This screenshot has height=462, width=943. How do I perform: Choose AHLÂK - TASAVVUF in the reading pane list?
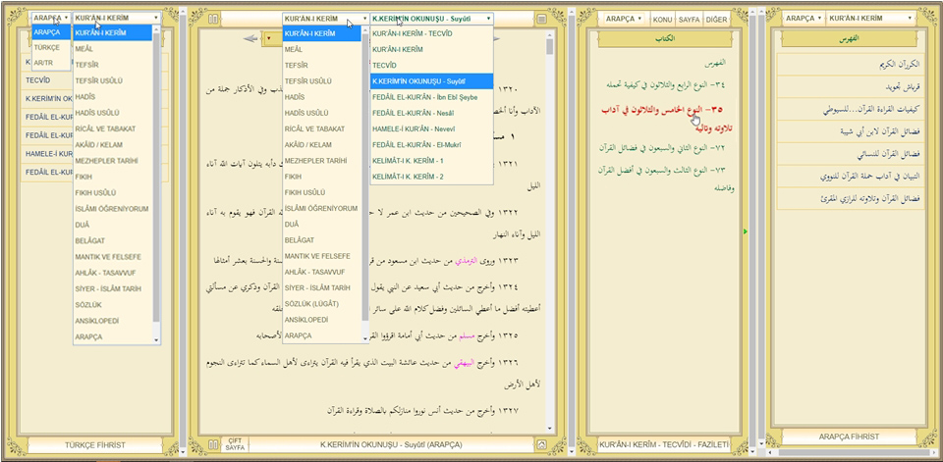(x=321, y=272)
